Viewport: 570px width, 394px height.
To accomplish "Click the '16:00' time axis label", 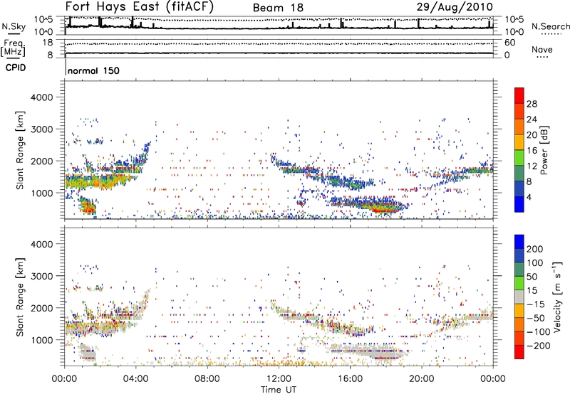I will click(350, 379).
